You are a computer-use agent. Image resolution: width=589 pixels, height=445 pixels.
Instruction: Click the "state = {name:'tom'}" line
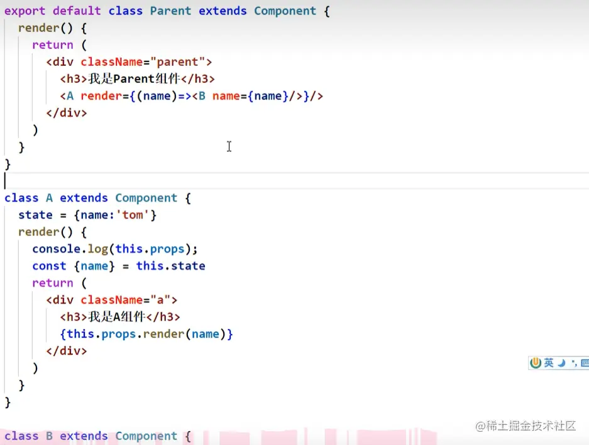click(87, 215)
